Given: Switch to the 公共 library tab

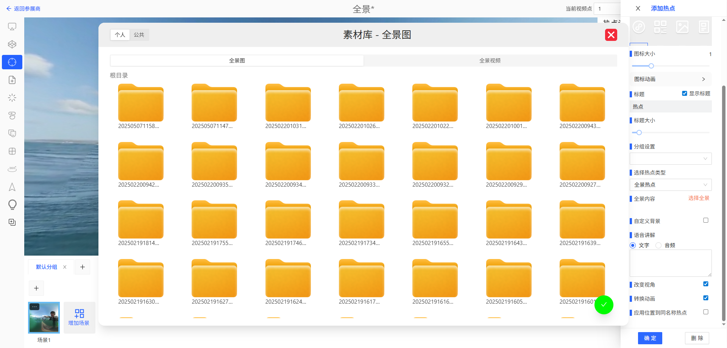Looking at the screenshot, I should [139, 35].
